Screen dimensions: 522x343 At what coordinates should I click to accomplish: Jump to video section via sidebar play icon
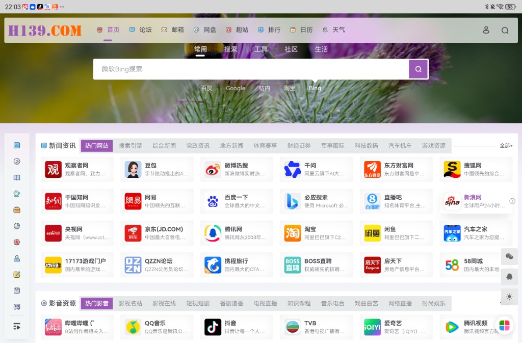click(x=17, y=162)
